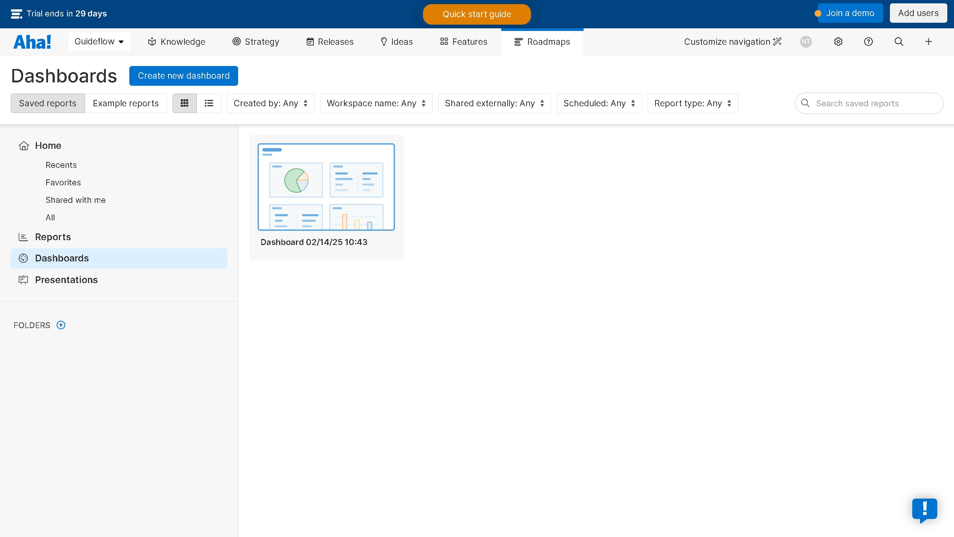Open the settings gear icon
954x537 pixels.
point(838,42)
